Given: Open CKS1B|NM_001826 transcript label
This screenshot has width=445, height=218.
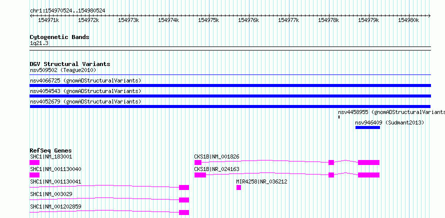Looking at the screenshot, I should click(217, 156).
